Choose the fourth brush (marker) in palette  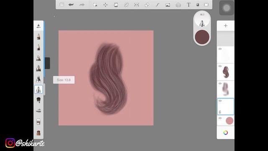pos(39,68)
